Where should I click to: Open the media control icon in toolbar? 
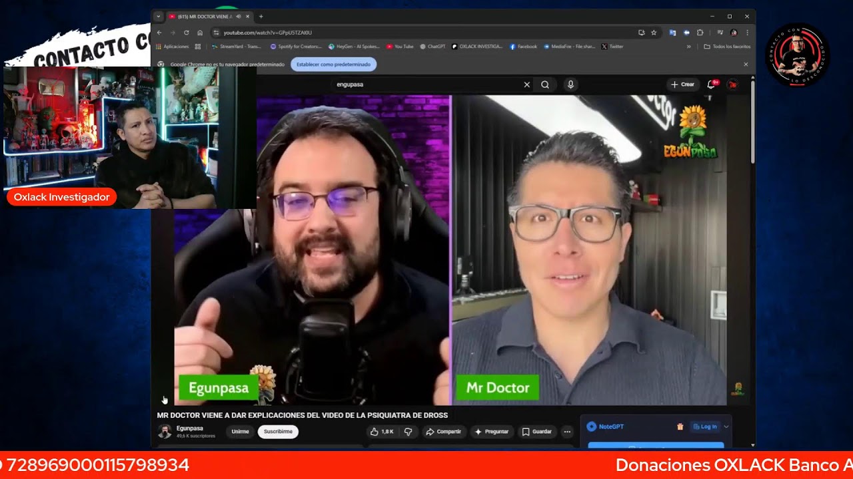tap(720, 33)
